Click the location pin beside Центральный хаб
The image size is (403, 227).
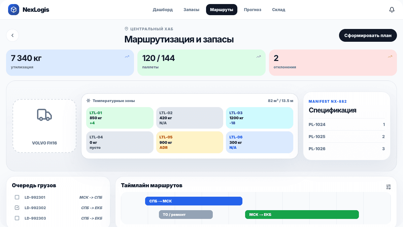click(x=127, y=29)
